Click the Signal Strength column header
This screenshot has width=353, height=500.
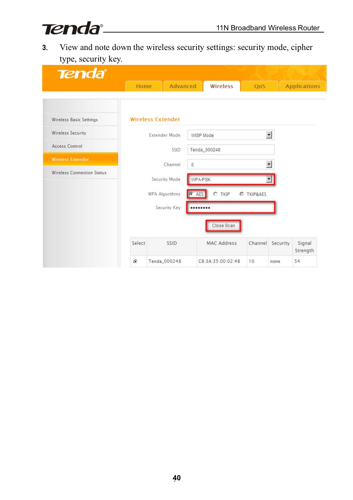pyautogui.click(x=304, y=247)
